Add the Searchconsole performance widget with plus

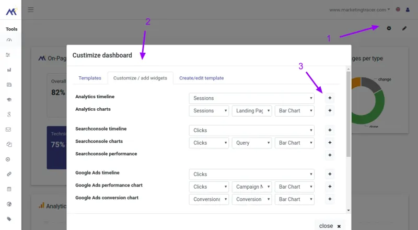pyautogui.click(x=330, y=155)
